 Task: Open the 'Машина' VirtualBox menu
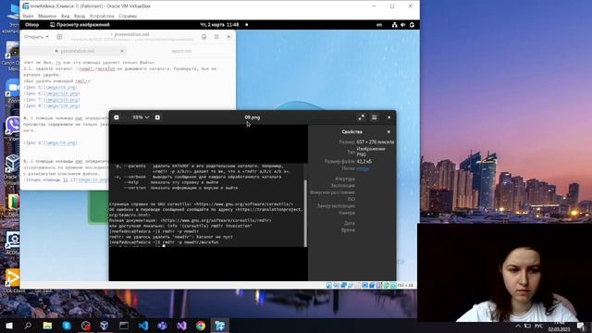tap(47, 17)
